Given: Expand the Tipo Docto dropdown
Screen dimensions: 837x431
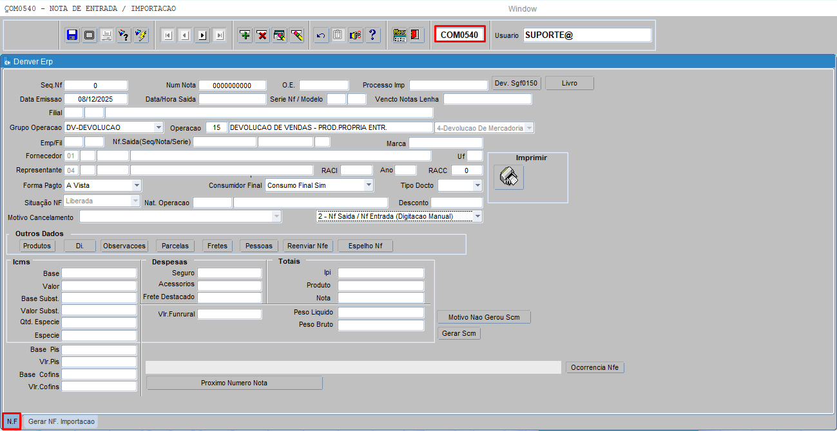Looking at the screenshot, I should [477, 185].
